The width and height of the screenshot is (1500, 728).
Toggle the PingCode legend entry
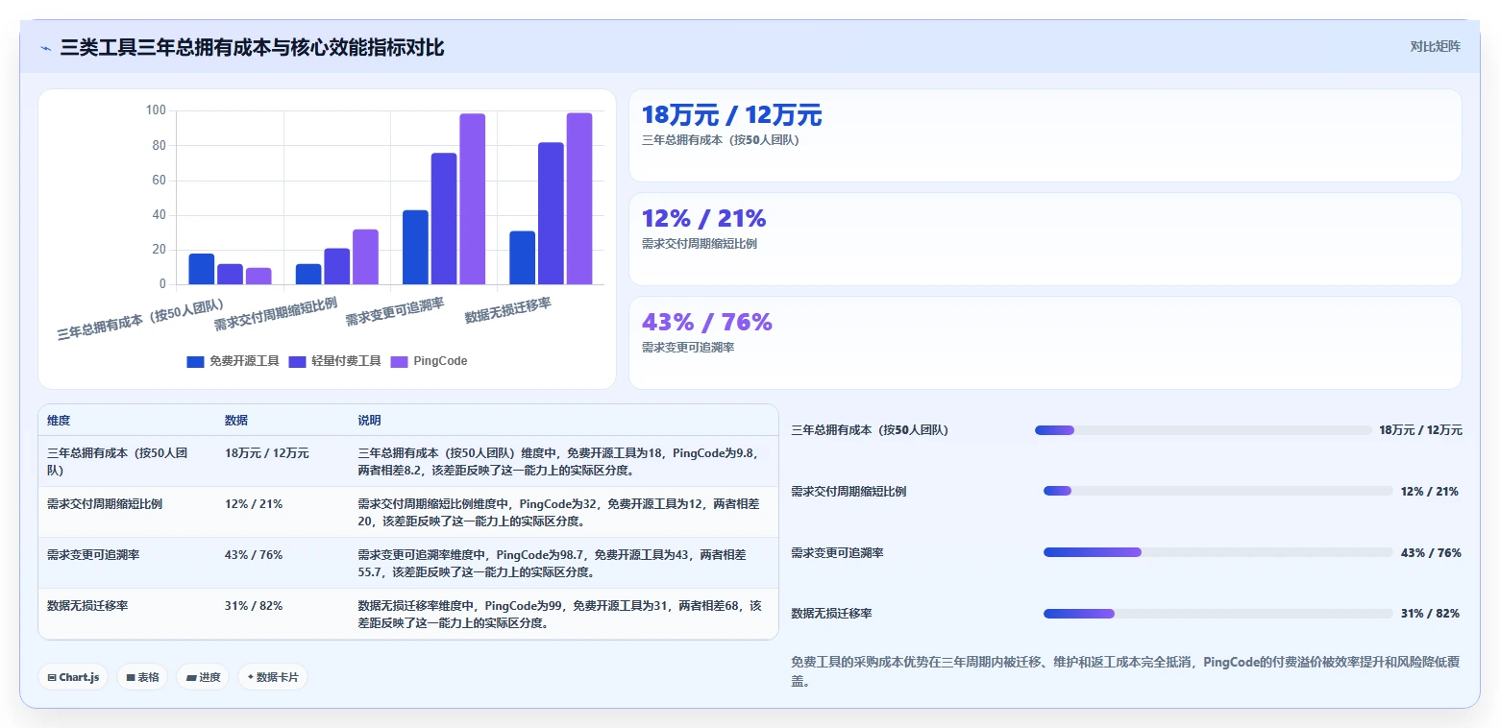tap(430, 361)
